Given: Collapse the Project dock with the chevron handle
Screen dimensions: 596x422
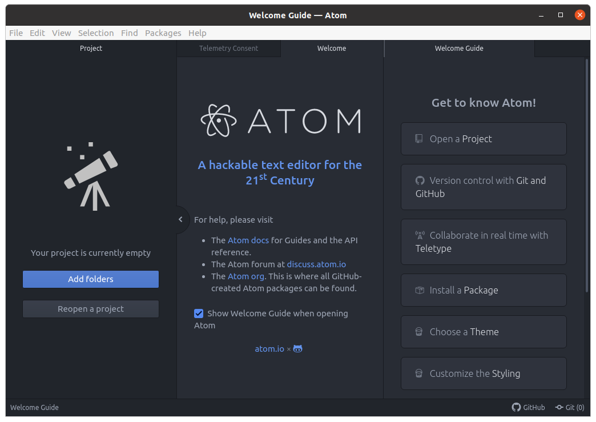Looking at the screenshot, I should [x=181, y=219].
